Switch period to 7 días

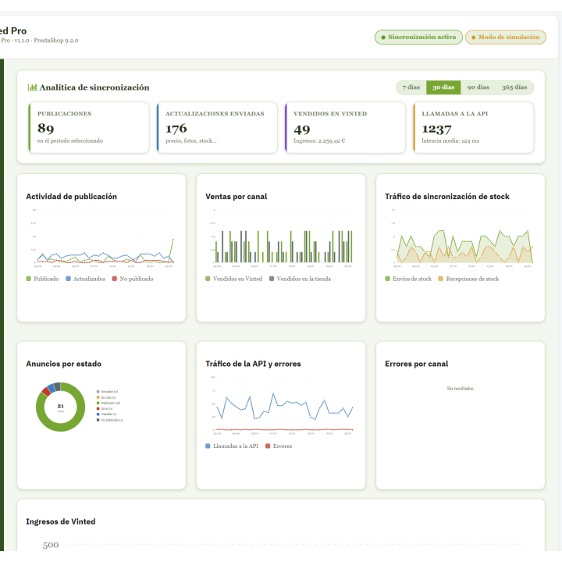(411, 87)
